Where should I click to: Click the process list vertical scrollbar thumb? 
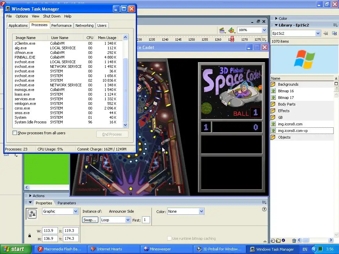coord(125,90)
